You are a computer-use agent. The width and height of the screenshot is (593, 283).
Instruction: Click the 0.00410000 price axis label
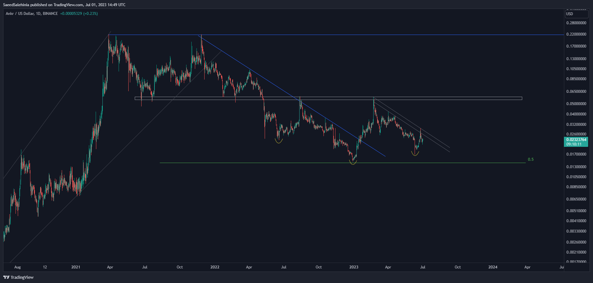[576, 221]
